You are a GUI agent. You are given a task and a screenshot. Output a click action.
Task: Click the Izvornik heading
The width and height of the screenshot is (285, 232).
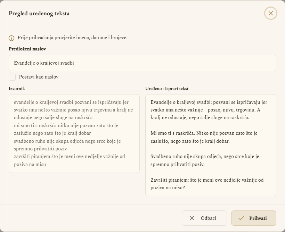pos(17,89)
